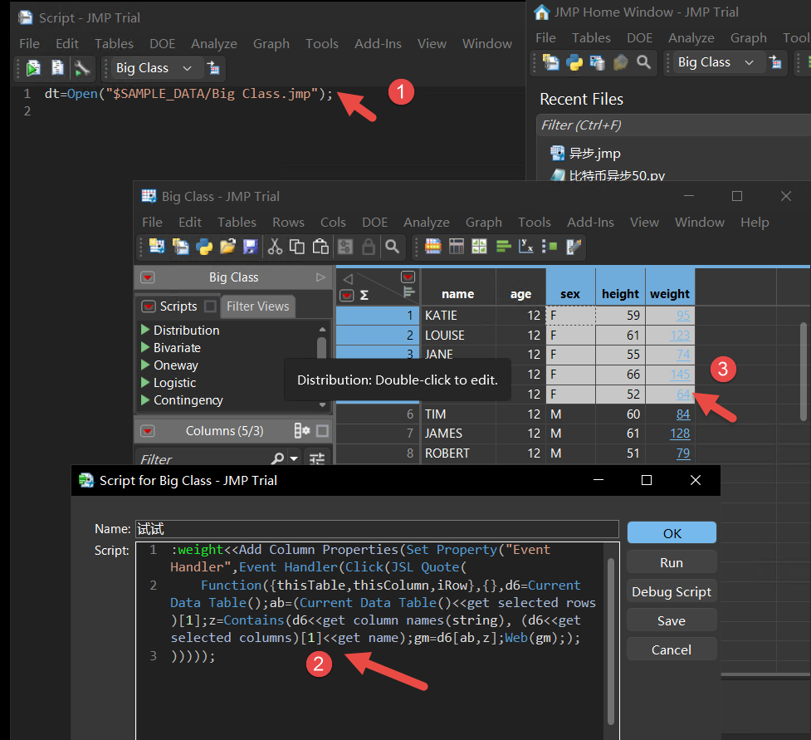
Task: Click lock icon in Big Class toolbar
Action: tap(369, 247)
